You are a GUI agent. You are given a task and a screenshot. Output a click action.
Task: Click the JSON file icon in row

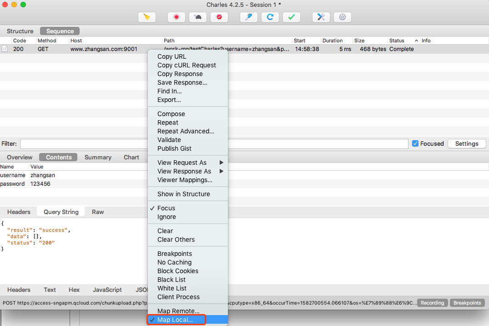[x=5, y=49]
